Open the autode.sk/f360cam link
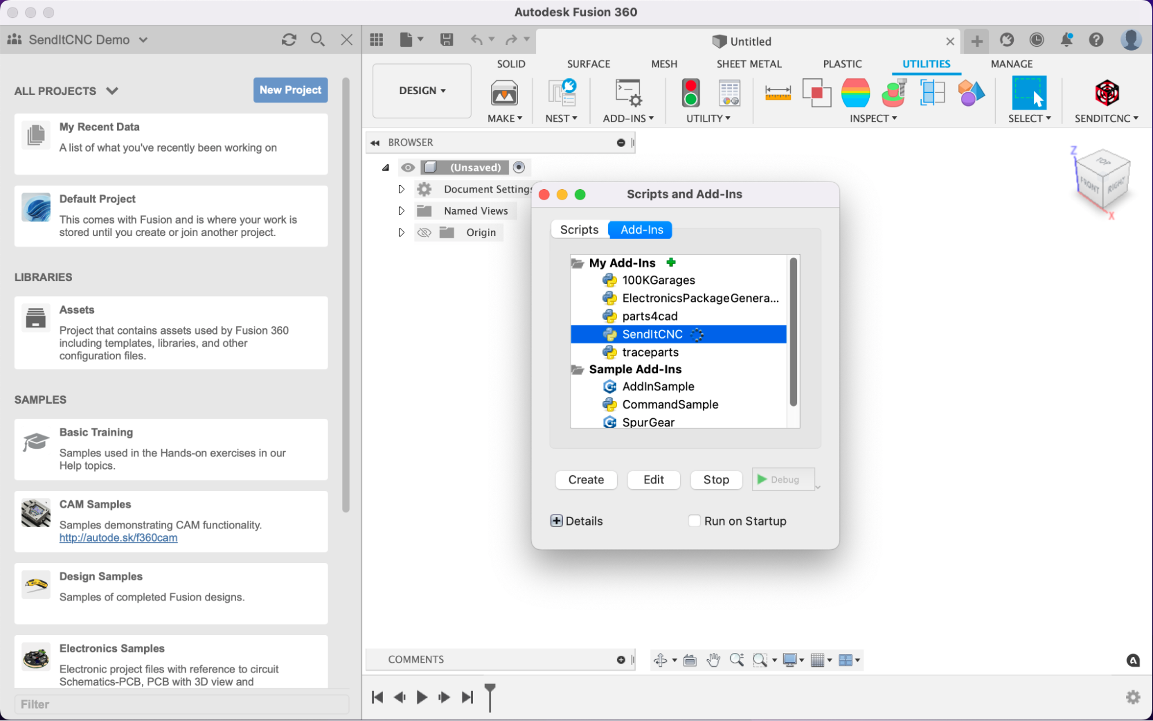This screenshot has width=1153, height=721. 118,538
